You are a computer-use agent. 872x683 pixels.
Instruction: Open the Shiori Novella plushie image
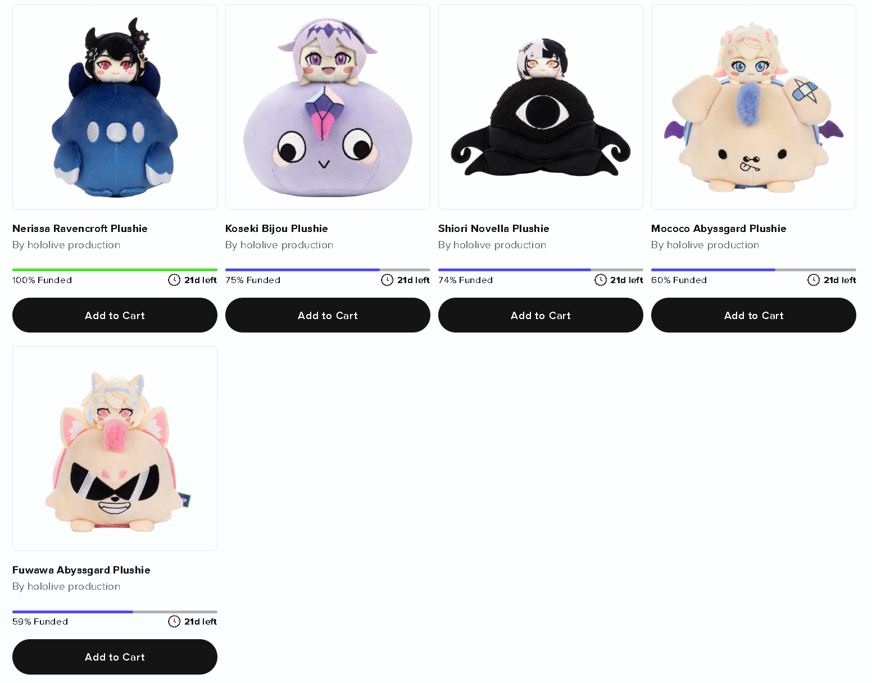541,107
